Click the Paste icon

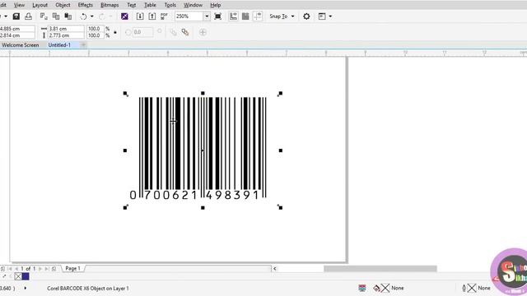point(68,16)
